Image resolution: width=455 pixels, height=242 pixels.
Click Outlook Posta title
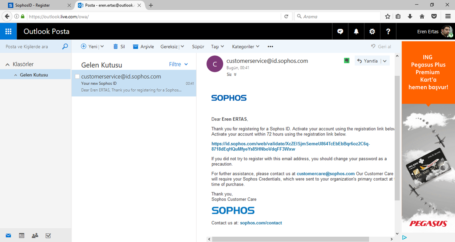(46, 31)
